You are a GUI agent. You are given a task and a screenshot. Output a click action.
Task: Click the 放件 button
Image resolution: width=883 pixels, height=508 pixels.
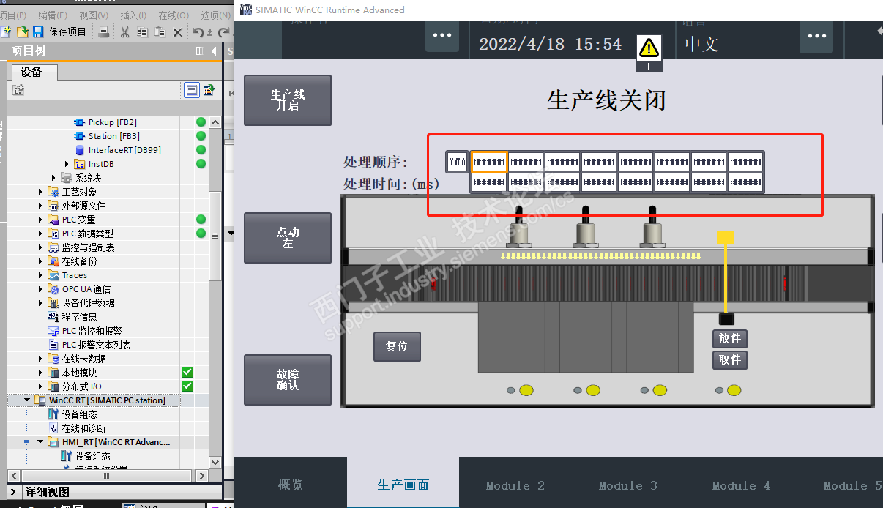point(730,338)
